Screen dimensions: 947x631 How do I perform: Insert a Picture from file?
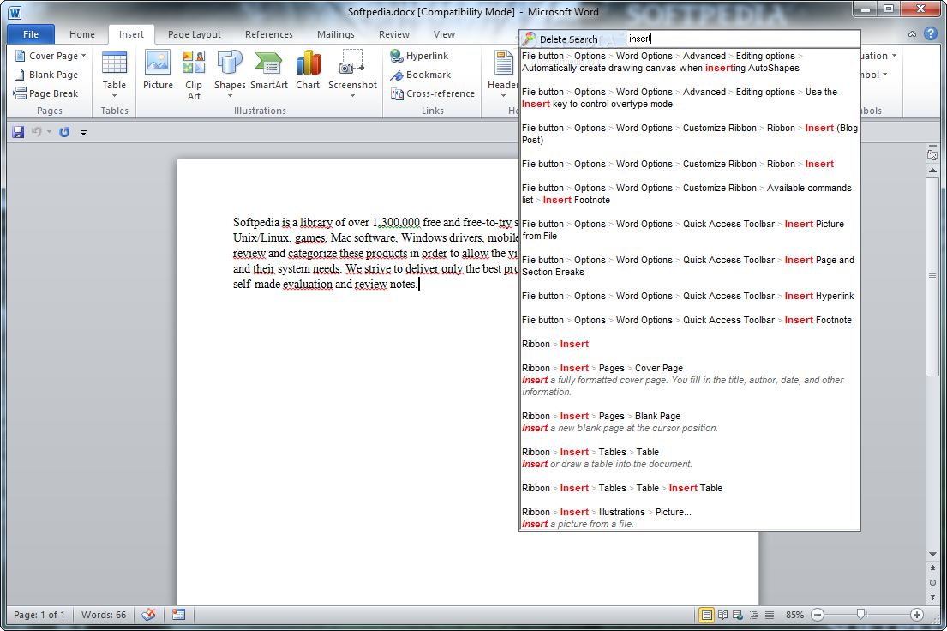click(158, 70)
